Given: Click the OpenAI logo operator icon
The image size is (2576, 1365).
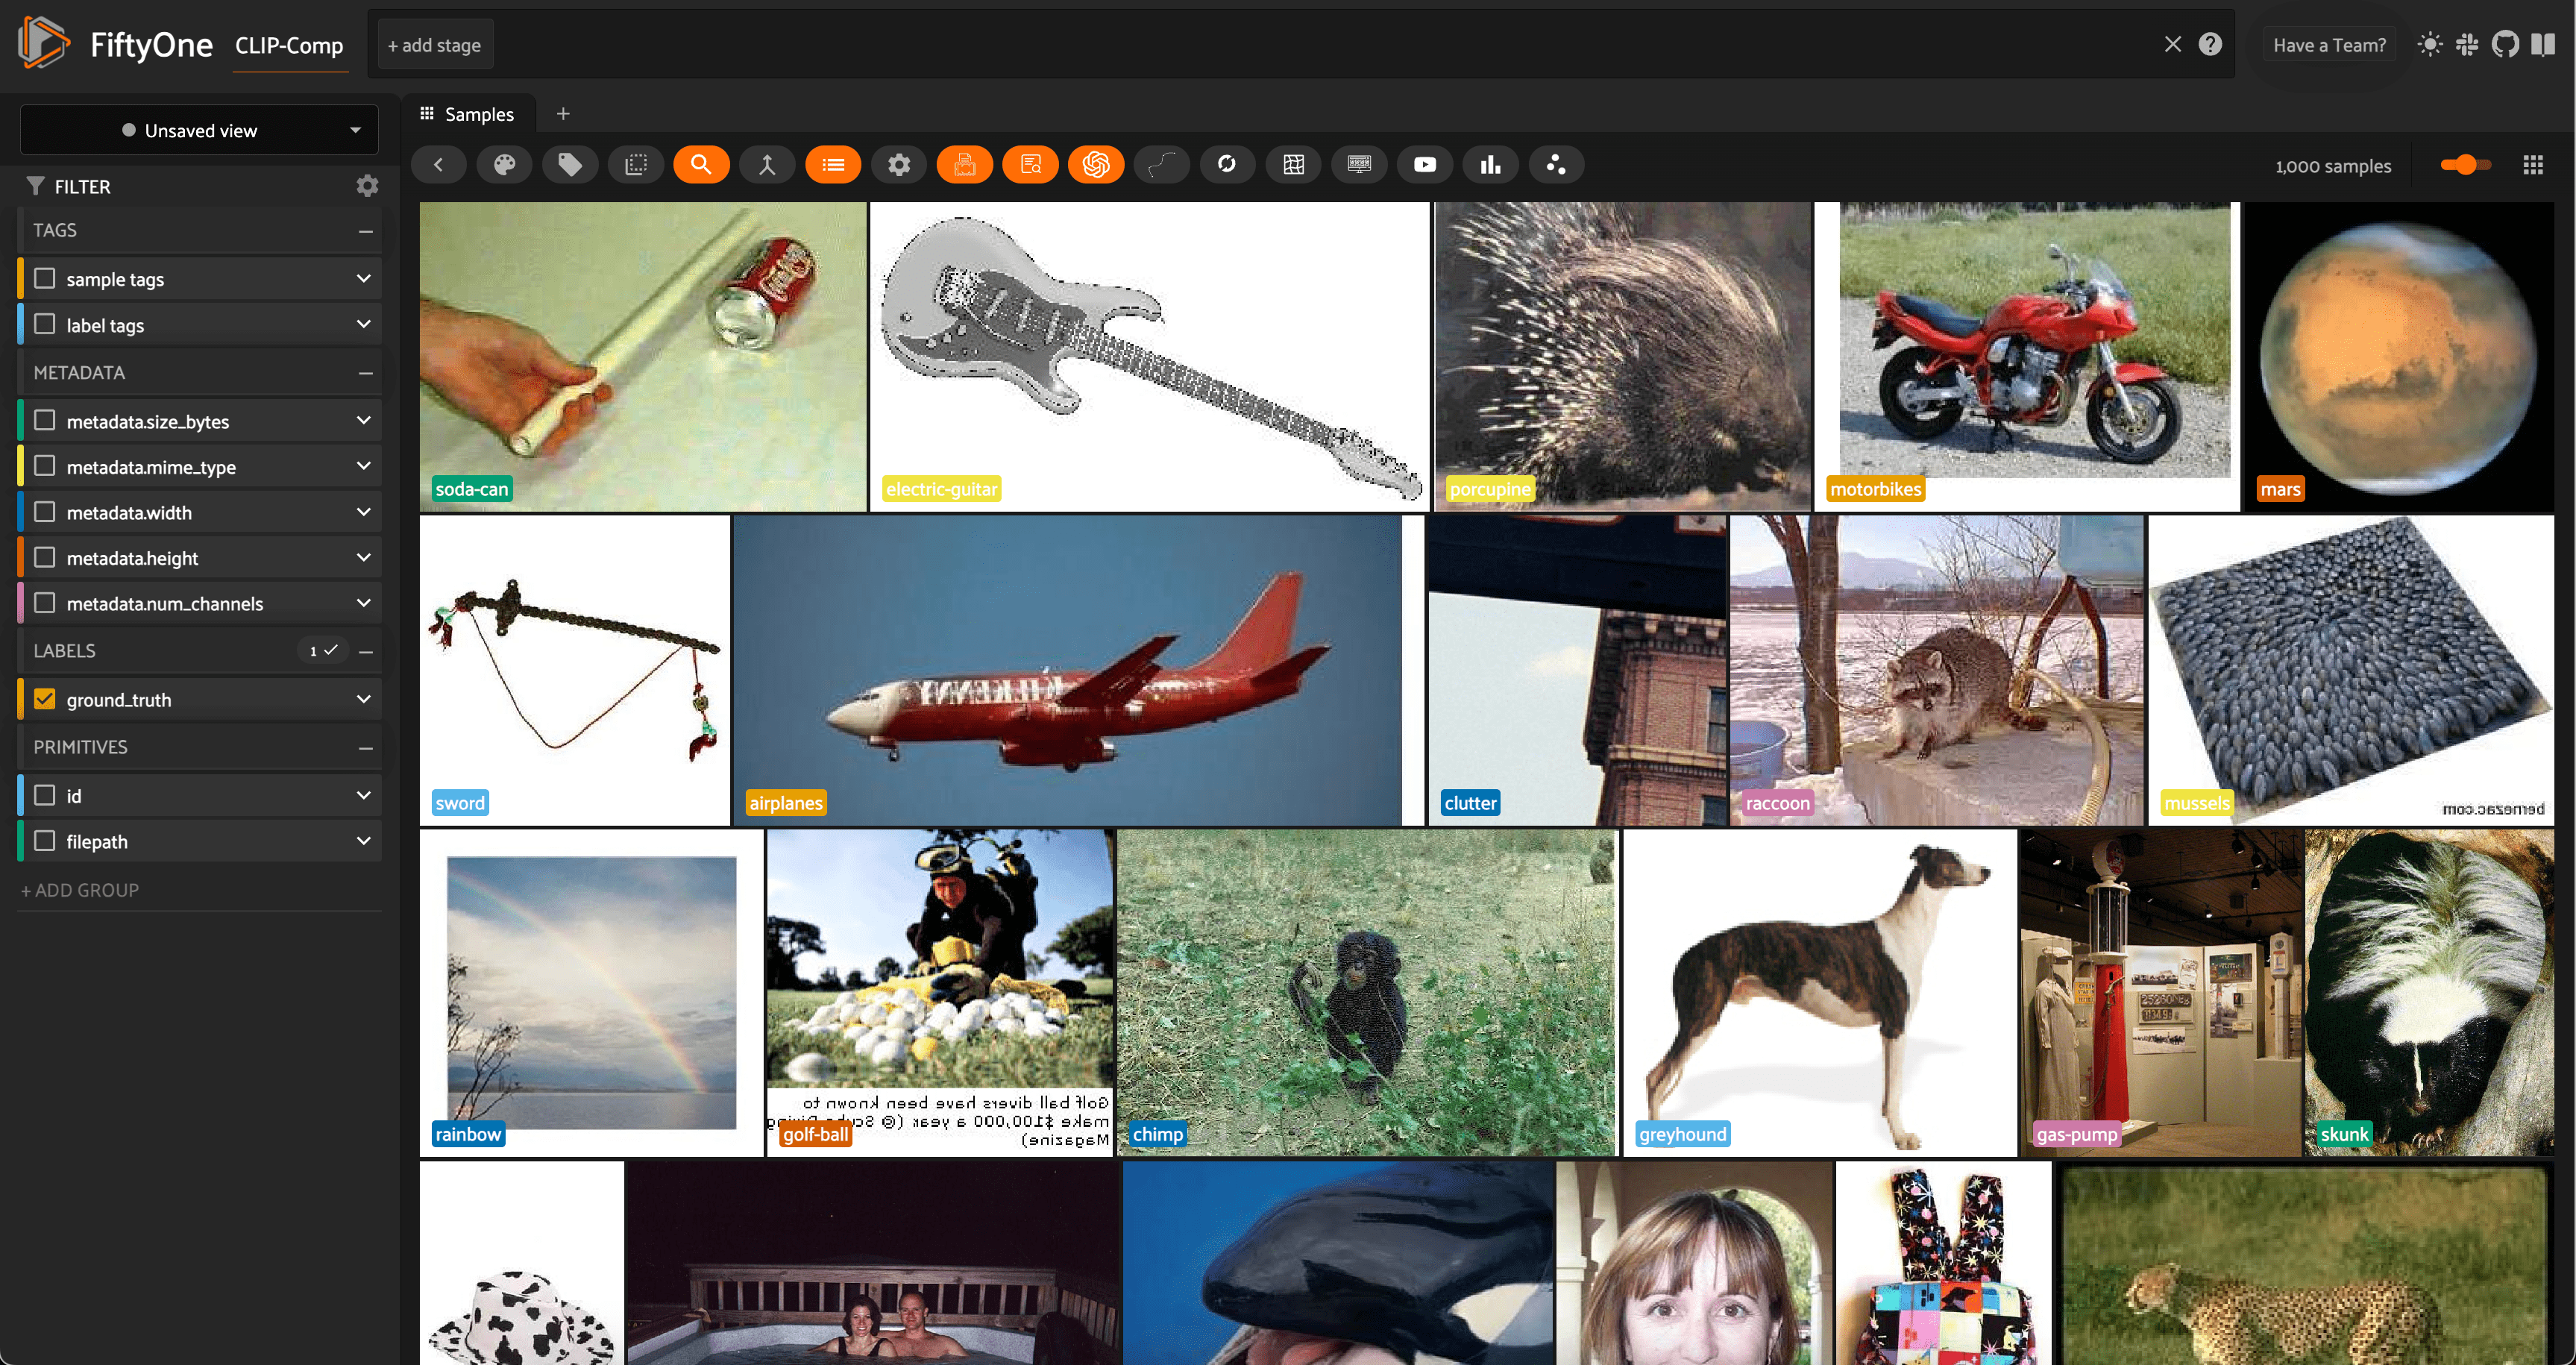Looking at the screenshot, I should tap(1096, 165).
